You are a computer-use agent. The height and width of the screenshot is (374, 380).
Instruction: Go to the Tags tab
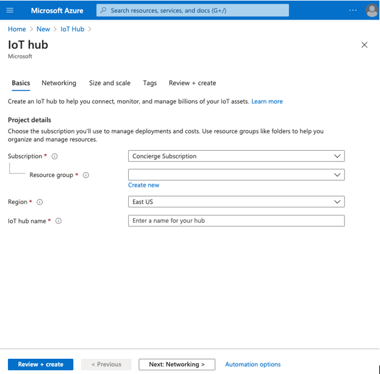(150, 83)
